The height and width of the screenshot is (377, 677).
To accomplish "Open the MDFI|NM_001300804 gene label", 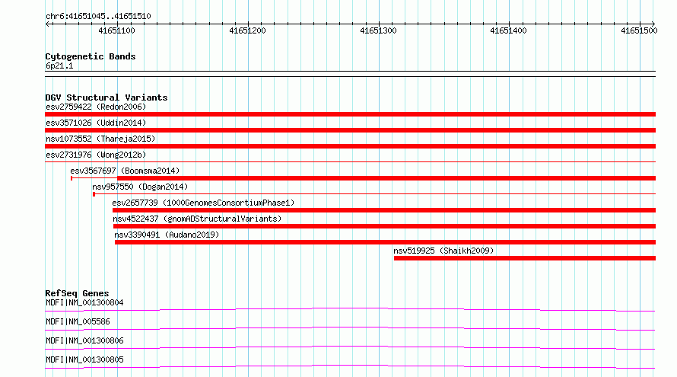I will [x=84, y=302].
